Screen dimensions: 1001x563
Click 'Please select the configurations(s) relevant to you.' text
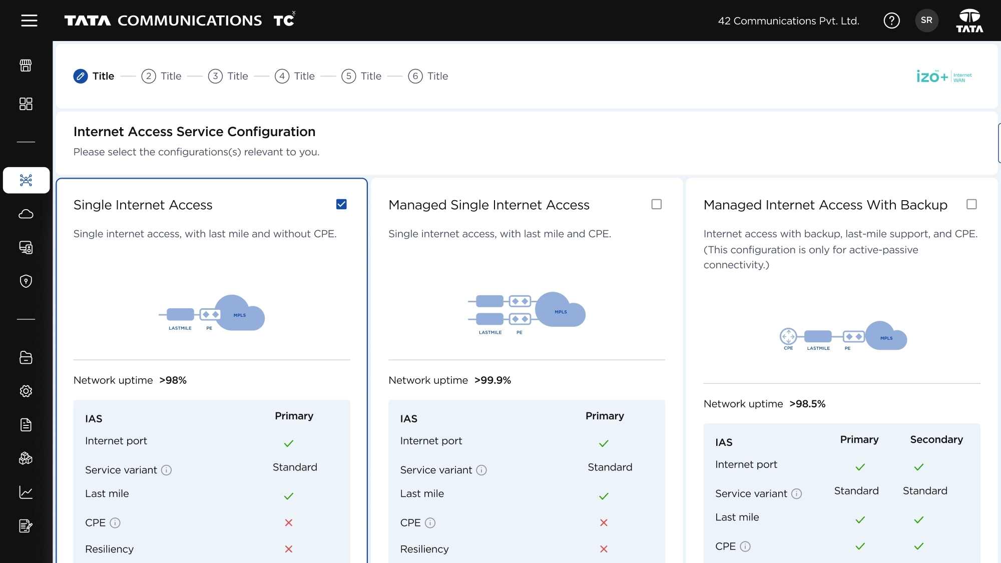pos(196,152)
